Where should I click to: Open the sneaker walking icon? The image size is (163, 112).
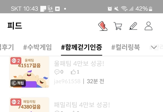(103, 26)
